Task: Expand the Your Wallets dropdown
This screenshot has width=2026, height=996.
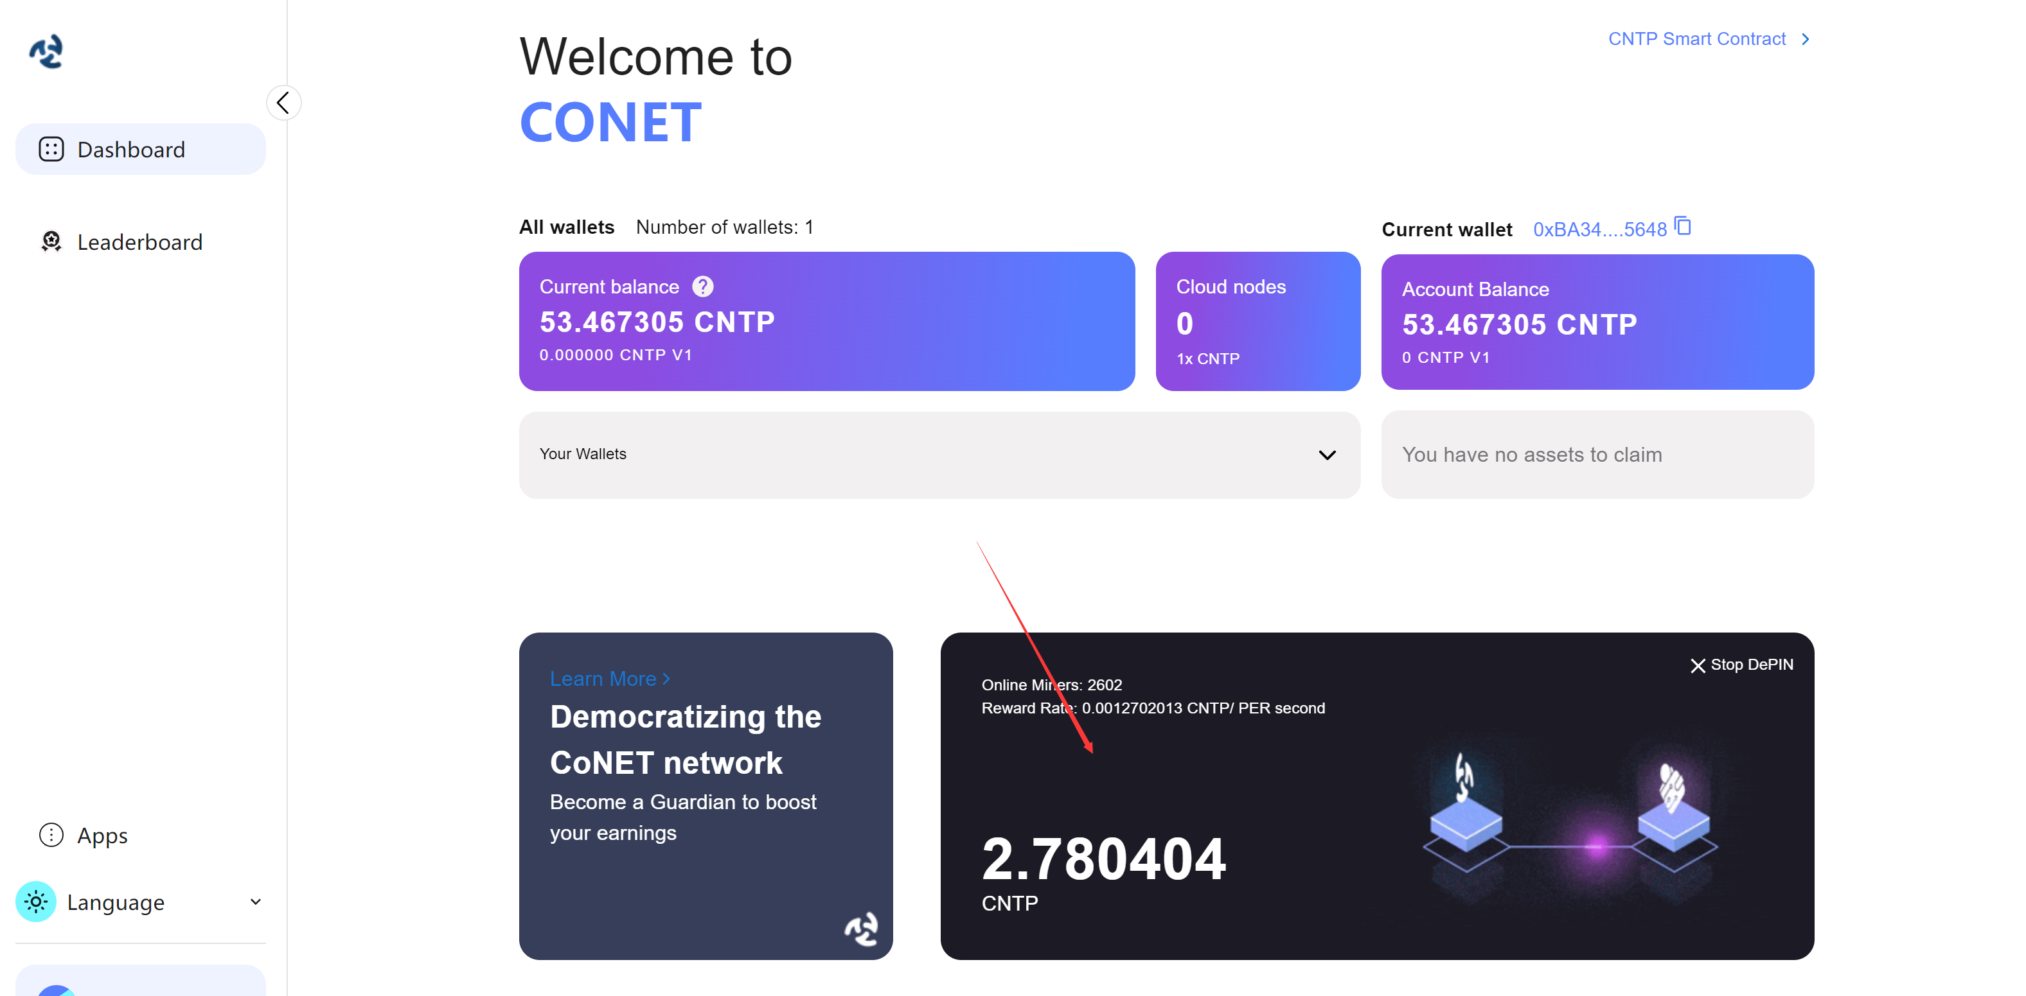Action: (1328, 455)
